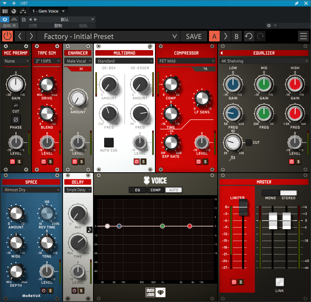Go to the next preset
The height and width of the screenshot is (302, 311).
pyautogui.click(x=31, y=36)
